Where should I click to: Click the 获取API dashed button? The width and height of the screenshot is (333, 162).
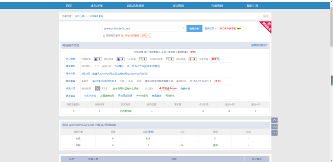pos(146,36)
